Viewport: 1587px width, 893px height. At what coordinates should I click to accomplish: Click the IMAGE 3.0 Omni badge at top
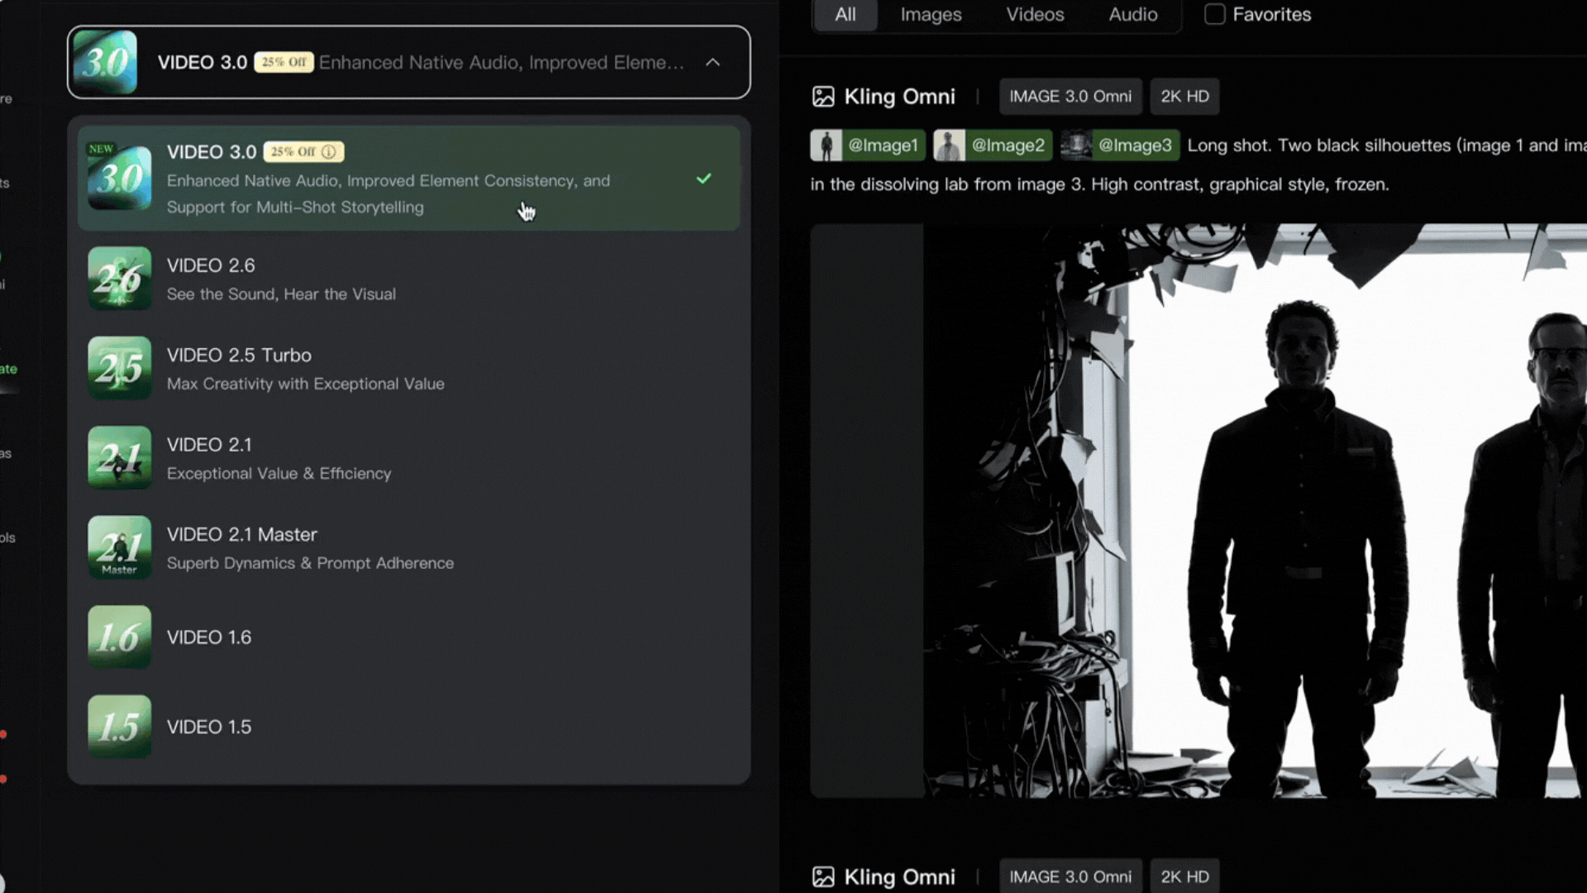point(1070,97)
